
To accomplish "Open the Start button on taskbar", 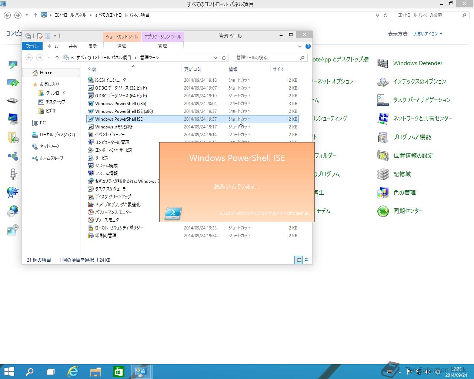I will (x=9, y=372).
